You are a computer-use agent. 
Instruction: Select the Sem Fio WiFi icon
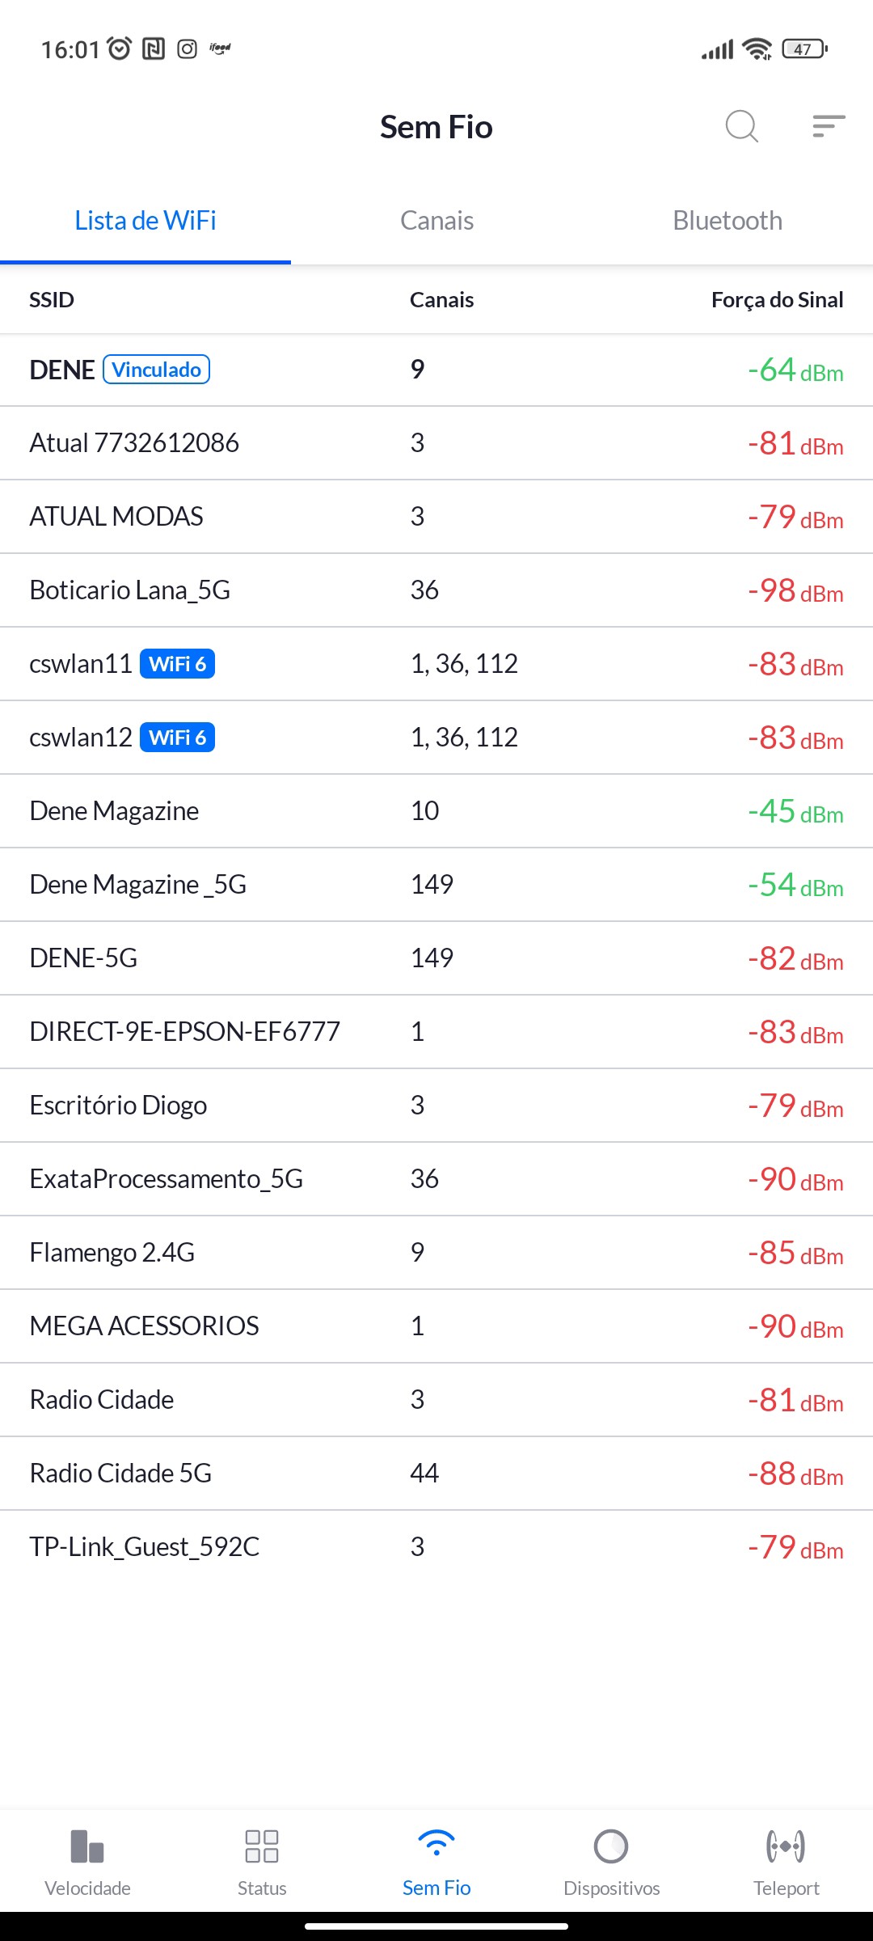[436, 1862]
